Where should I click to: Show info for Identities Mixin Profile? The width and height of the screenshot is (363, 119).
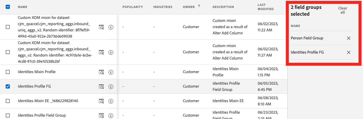point(111,72)
